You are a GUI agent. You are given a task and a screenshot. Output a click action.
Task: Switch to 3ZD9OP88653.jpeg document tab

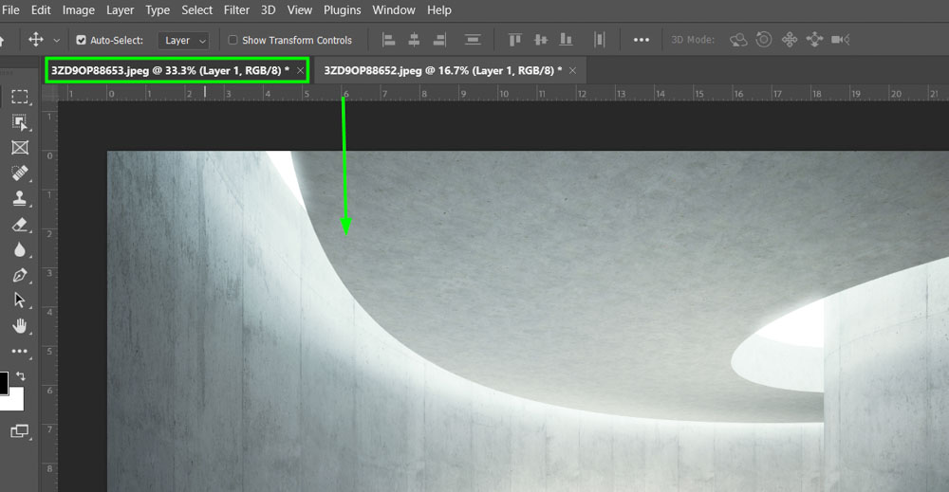[x=170, y=71]
